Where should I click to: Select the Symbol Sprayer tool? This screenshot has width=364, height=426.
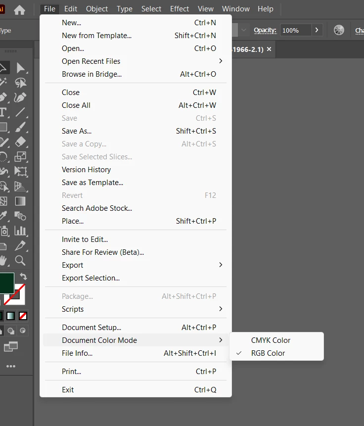click(4, 231)
